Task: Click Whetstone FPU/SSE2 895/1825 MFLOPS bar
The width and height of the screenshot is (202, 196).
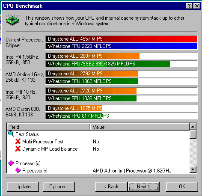Action: (108, 64)
